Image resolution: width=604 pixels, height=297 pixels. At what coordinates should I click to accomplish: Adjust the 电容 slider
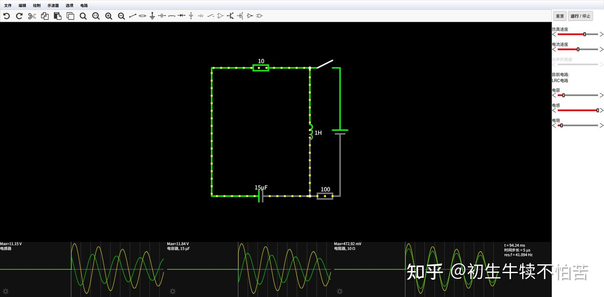(x=578, y=95)
